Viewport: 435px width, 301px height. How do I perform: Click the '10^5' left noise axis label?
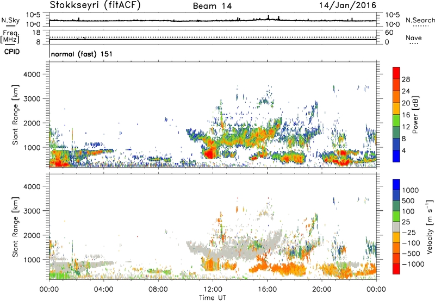33,15
